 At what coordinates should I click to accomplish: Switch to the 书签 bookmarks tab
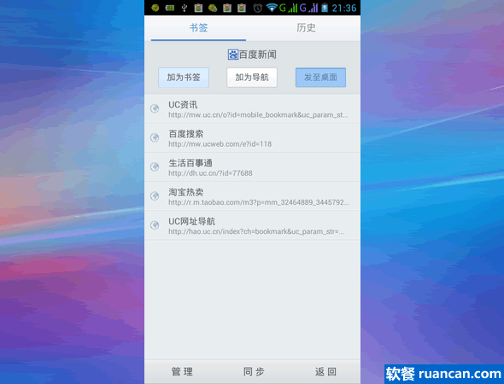point(198,28)
